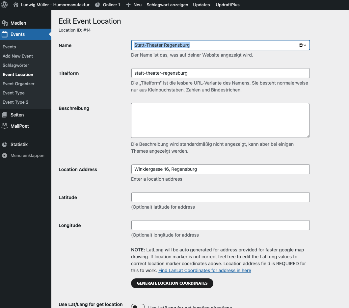Image resolution: width=349 pixels, height=308 pixels.
Task: Click into the Location Address field
Action: [220, 169]
